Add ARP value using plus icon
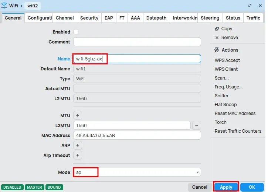Screen dimensions: 268x192 [x=78, y=146]
